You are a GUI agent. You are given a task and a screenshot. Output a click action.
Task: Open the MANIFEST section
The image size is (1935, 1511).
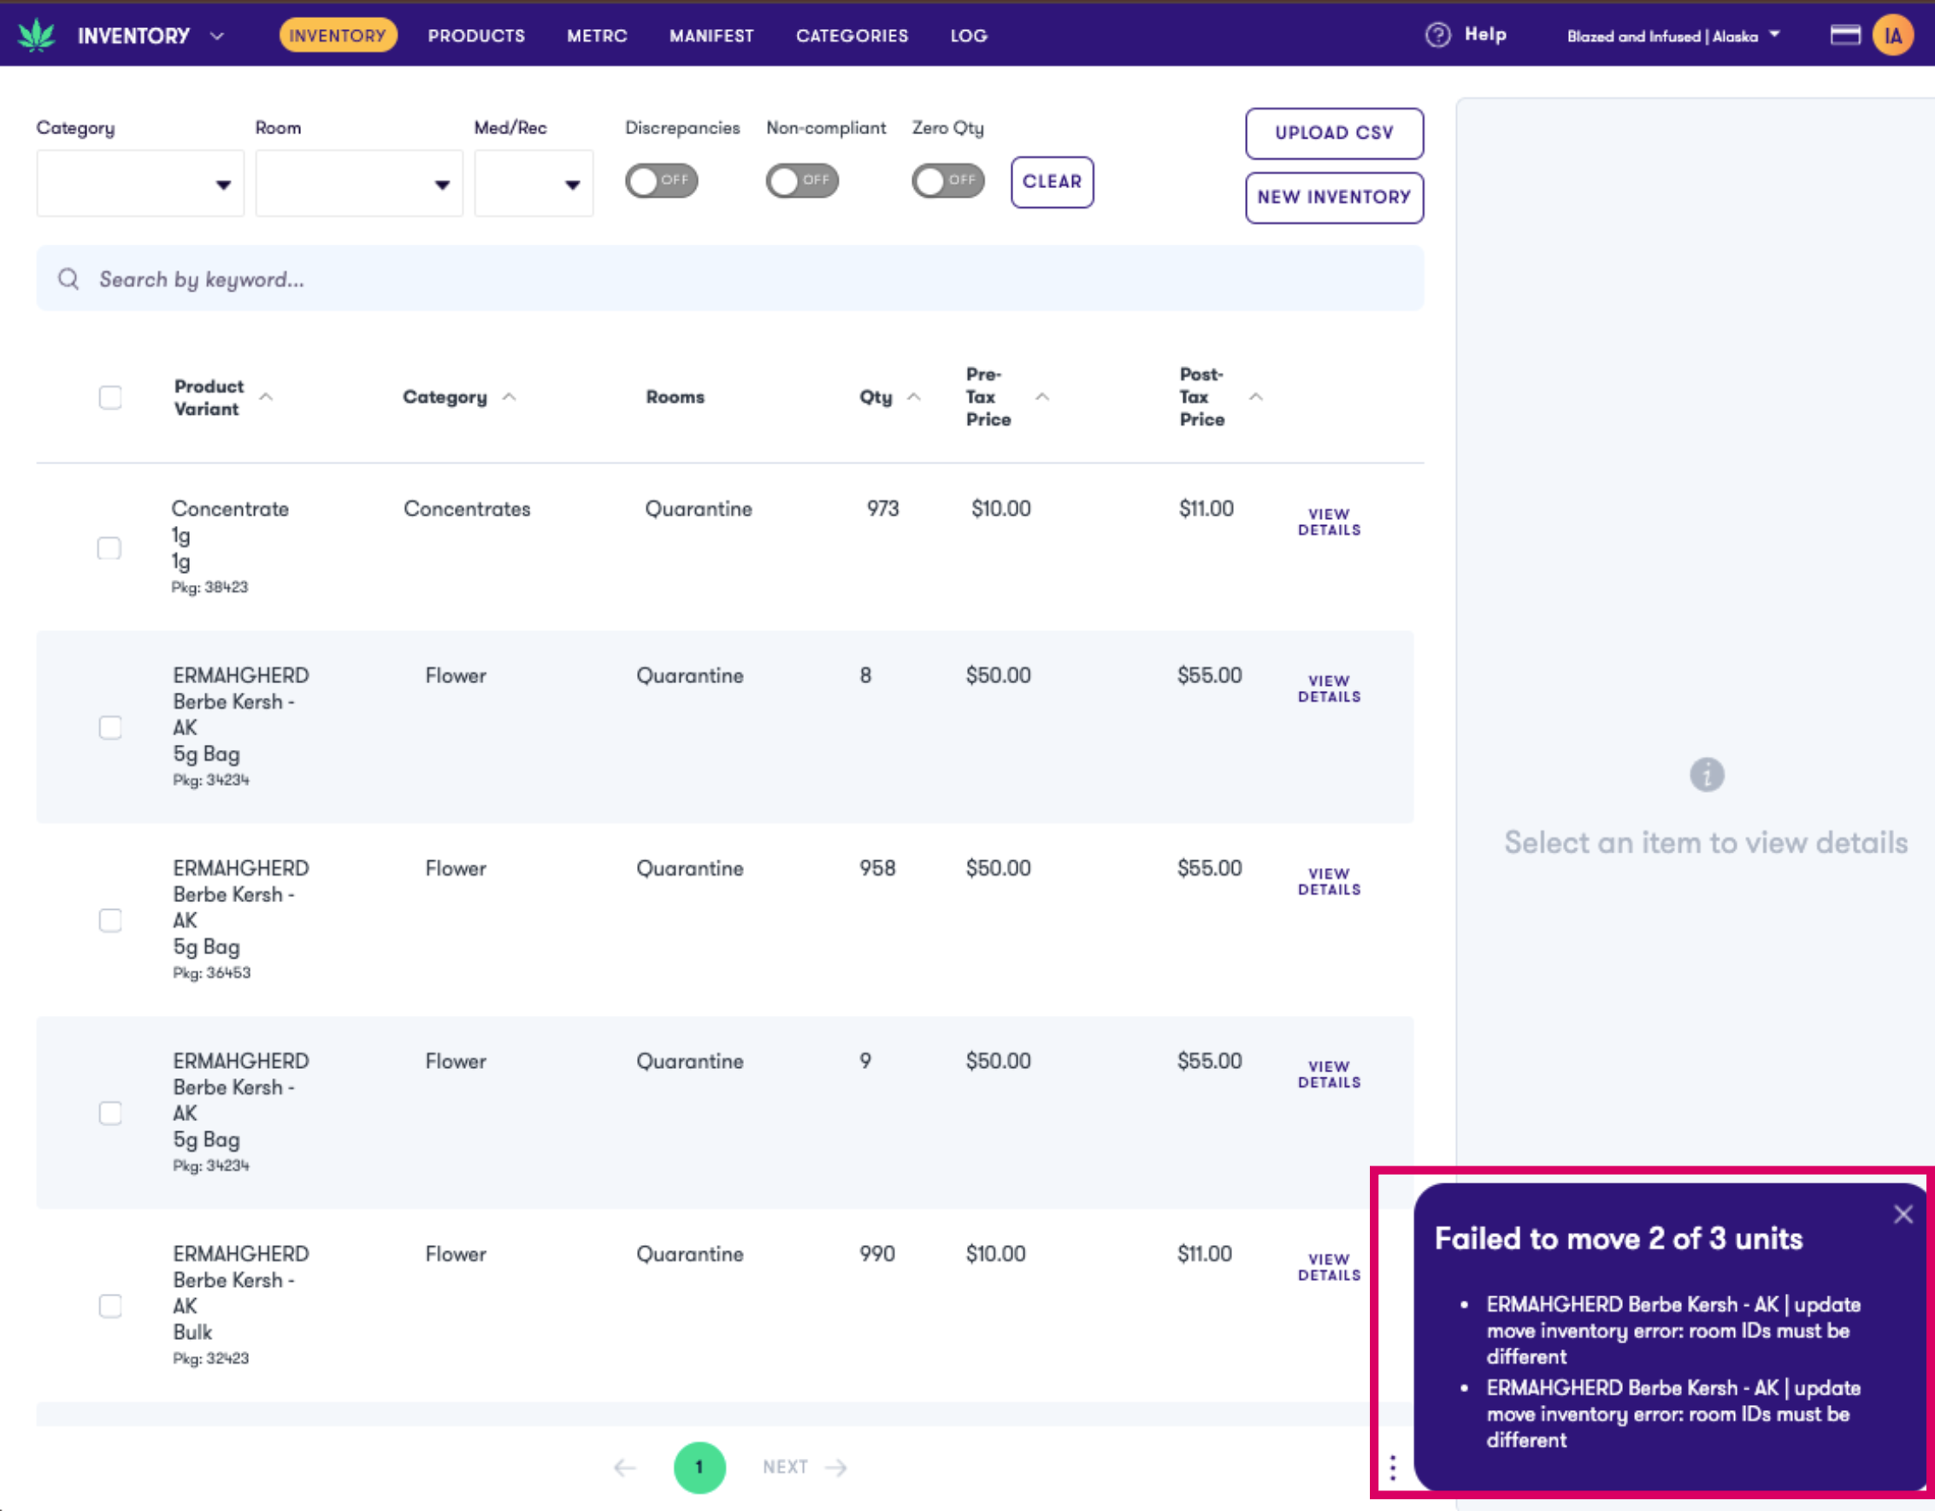pos(711,35)
